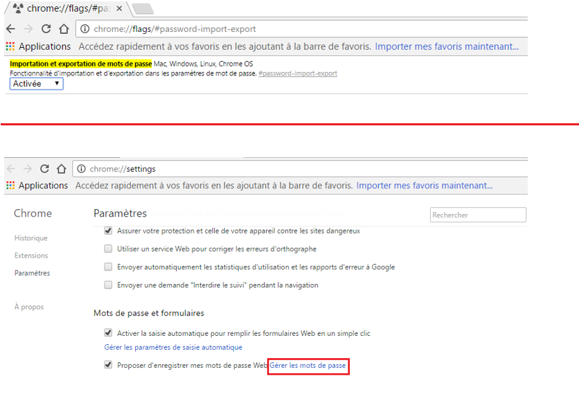Click the home icon on the settings toolbar
This screenshot has width=579, height=401.
click(62, 168)
